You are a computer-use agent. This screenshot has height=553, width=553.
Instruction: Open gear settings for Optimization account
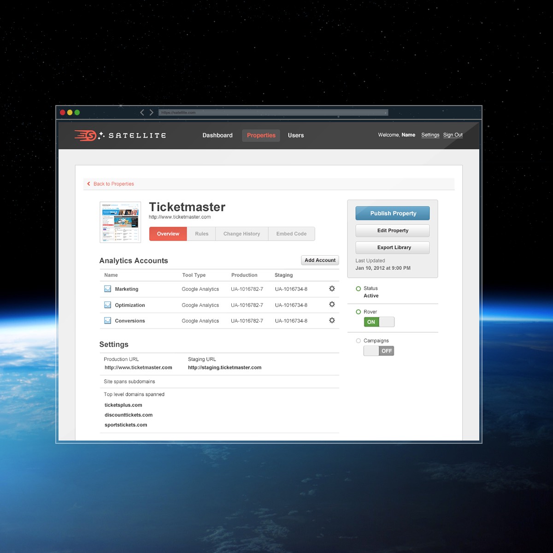click(x=332, y=305)
